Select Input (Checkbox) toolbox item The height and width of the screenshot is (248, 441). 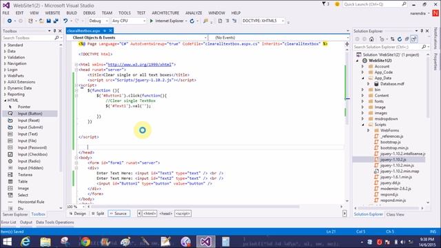point(32,154)
